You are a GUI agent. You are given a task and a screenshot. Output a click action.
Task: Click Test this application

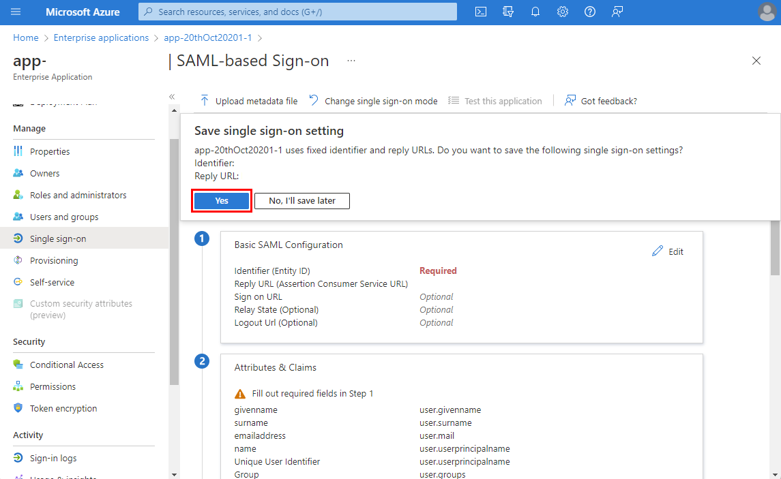coord(495,101)
